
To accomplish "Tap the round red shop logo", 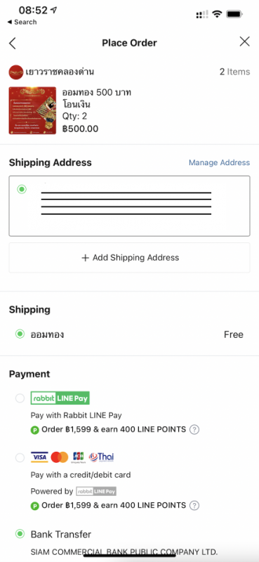I will [16, 72].
